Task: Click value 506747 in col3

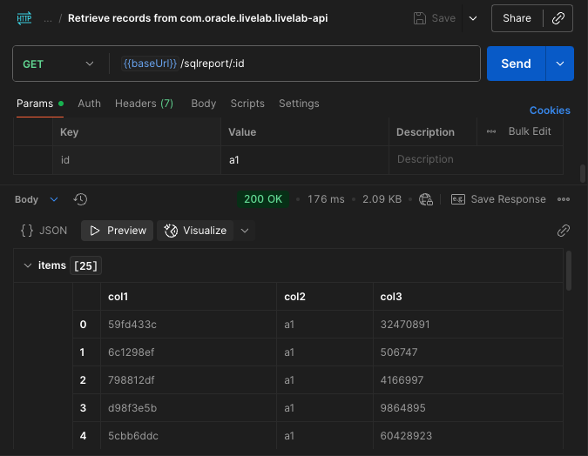Action: [x=399, y=352]
